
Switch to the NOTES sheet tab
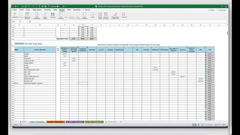(x=23, y=122)
